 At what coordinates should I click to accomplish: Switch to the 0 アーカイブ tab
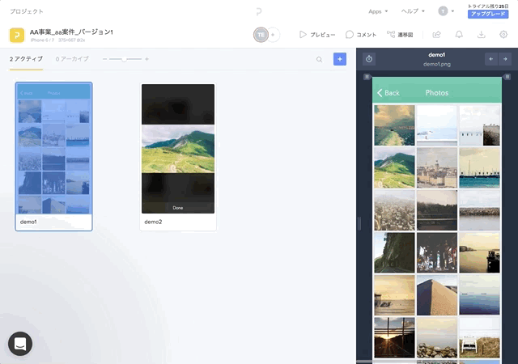pos(72,59)
